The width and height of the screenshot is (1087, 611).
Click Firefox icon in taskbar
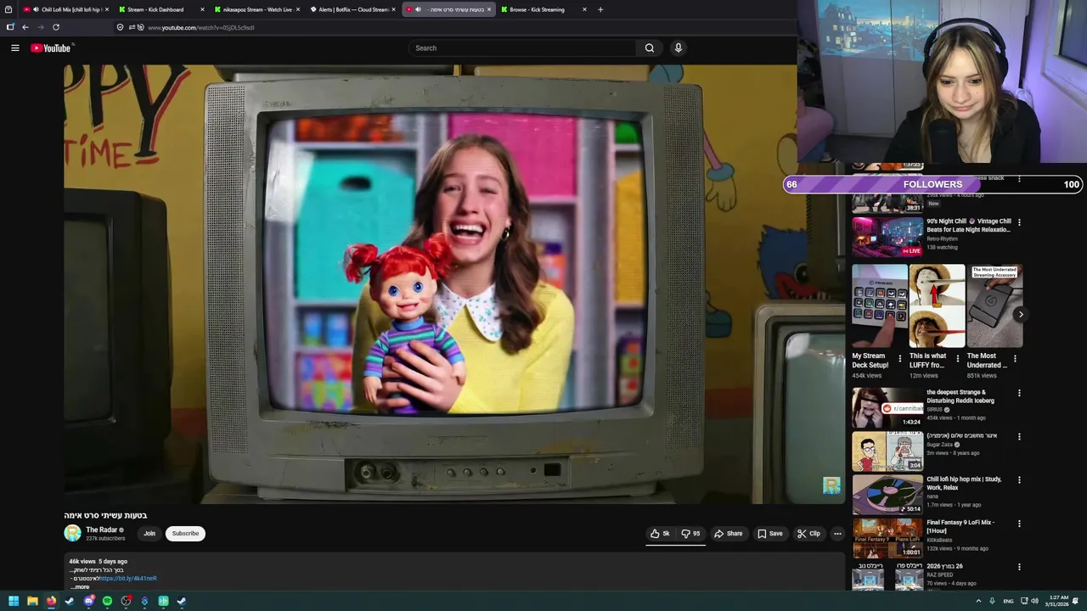(51, 601)
